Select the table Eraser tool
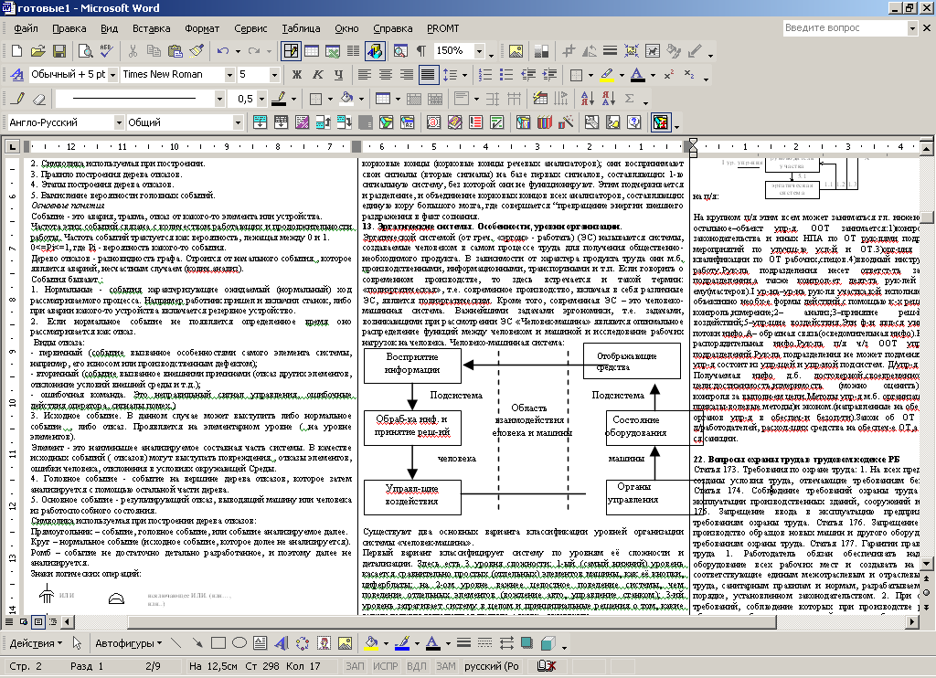Screen dimensions: 936x678 point(38,99)
